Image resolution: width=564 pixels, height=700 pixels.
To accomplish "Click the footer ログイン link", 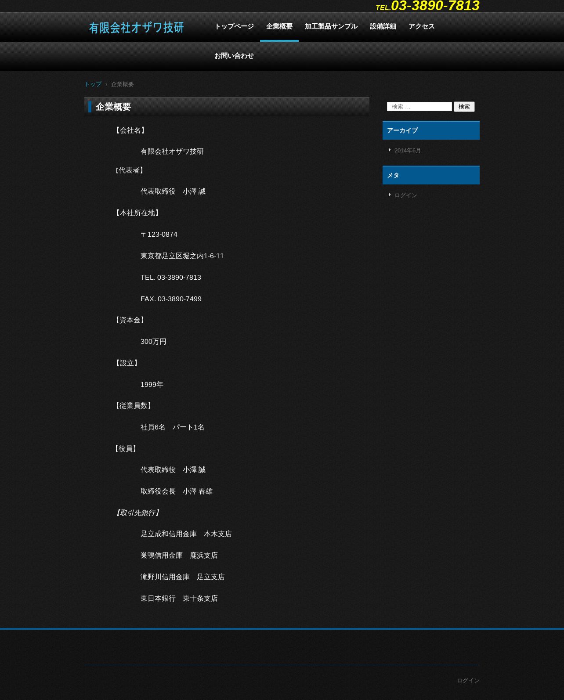I will pyautogui.click(x=468, y=681).
